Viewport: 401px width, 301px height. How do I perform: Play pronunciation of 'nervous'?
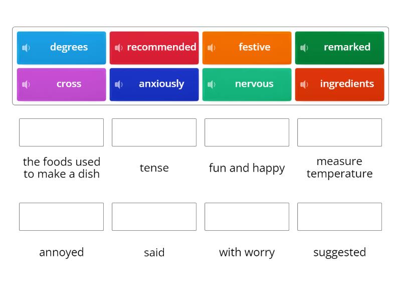click(211, 84)
